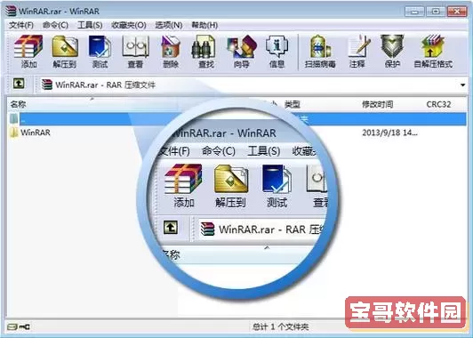Click the WinRAR books icon in the title bar

coord(11,11)
